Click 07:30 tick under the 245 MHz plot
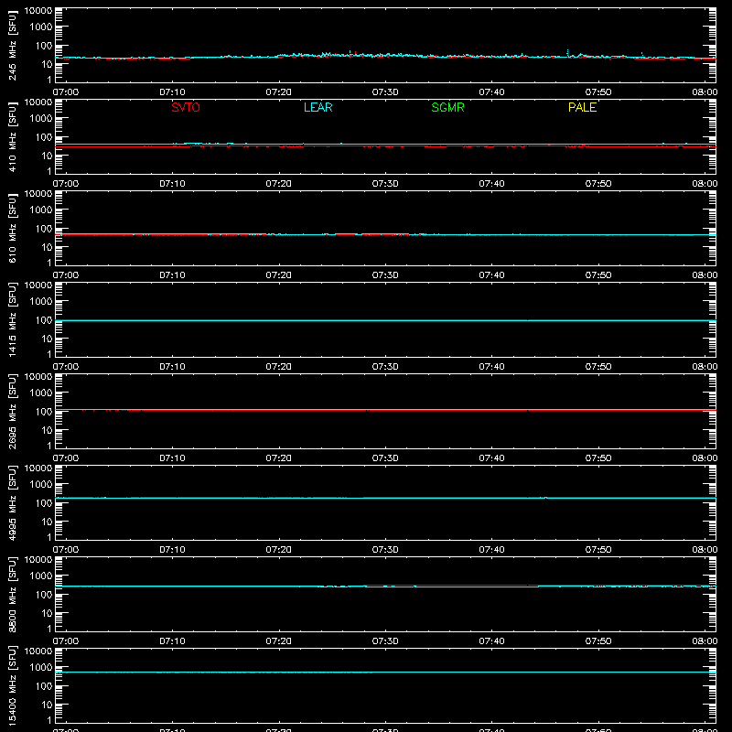 [x=385, y=92]
